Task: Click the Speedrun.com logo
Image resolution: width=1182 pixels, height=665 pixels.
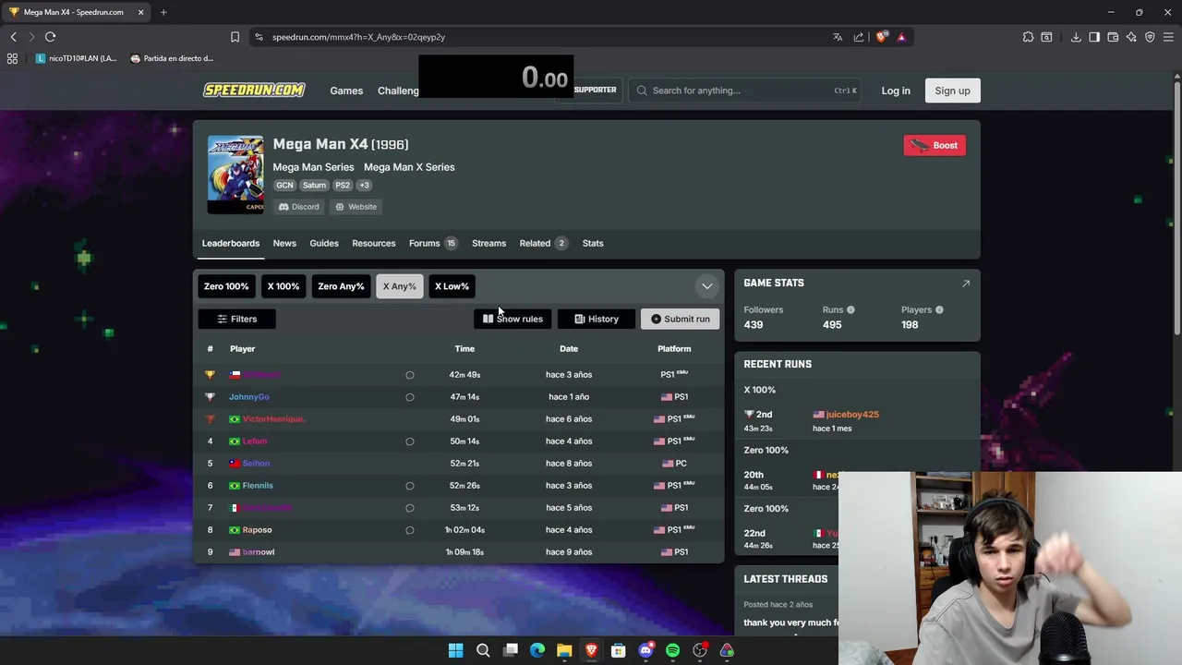Action: coord(254,90)
